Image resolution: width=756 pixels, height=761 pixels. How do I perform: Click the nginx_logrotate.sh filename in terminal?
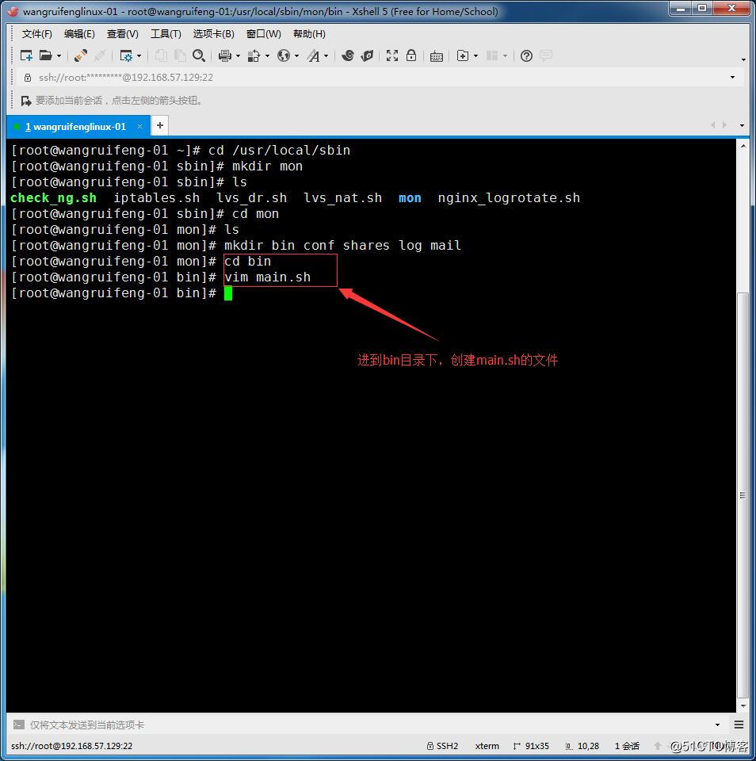point(509,198)
